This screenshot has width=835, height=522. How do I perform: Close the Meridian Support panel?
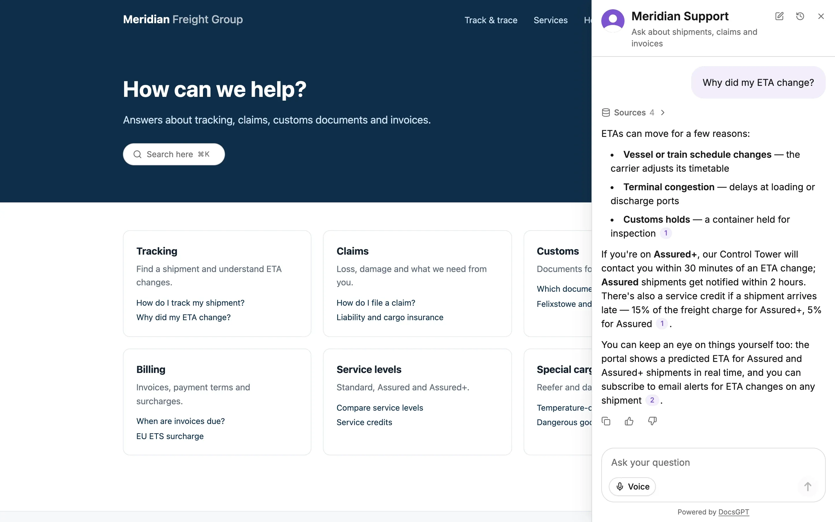[x=821, y=16]
